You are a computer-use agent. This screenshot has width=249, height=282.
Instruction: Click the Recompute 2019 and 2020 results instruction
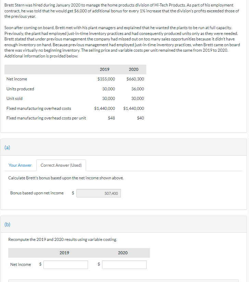tap(63, 240)
